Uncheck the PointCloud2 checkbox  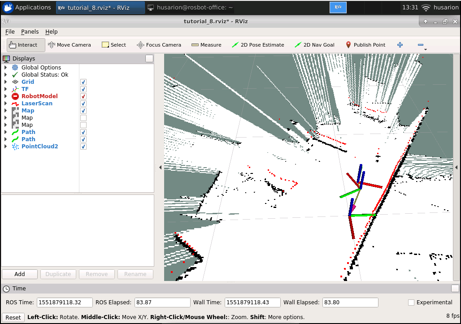[x=83, y=147]
